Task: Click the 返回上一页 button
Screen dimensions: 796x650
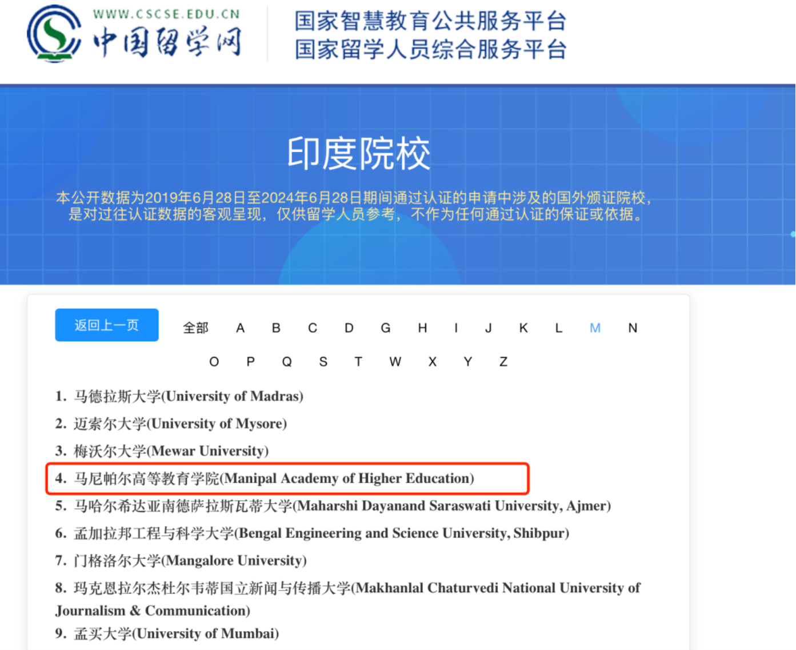Action: tap(107, 325)
